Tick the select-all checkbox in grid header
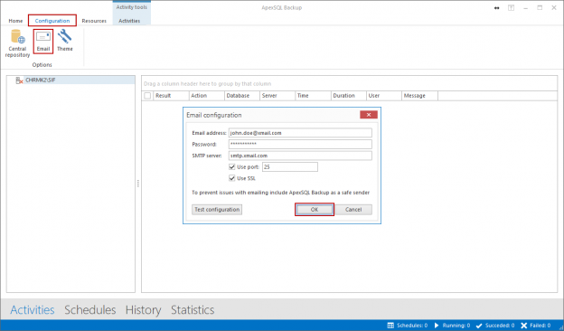The width and height of the screenshot is (564, 331). tap(147, 96)
